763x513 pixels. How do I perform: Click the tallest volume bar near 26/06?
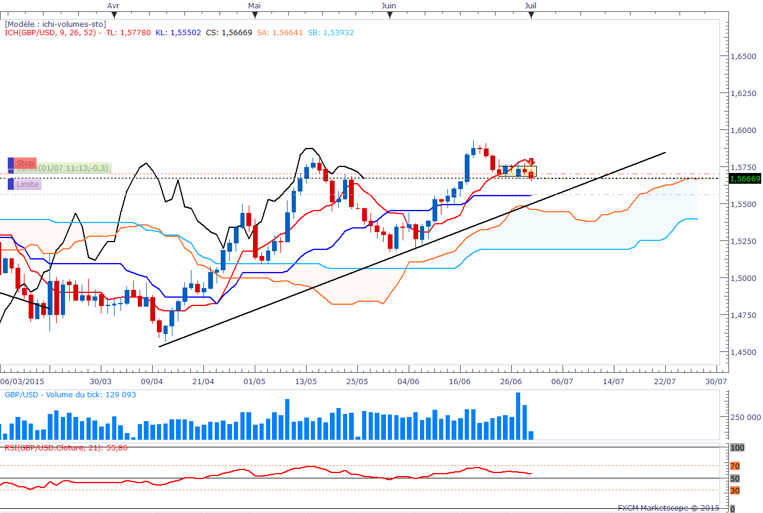click(x=518, y=416)
